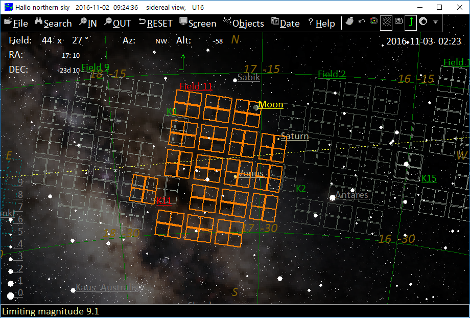
Task: Open the File menu
Action: coord(16,23)
